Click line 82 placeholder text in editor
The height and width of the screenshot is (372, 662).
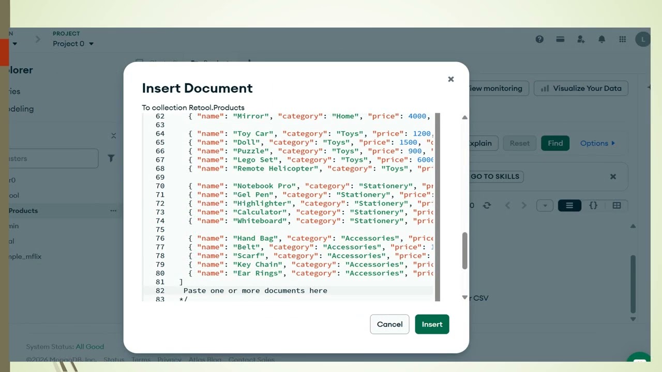point(255,290)
